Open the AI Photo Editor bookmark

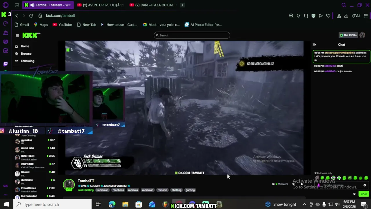point(203,25)
